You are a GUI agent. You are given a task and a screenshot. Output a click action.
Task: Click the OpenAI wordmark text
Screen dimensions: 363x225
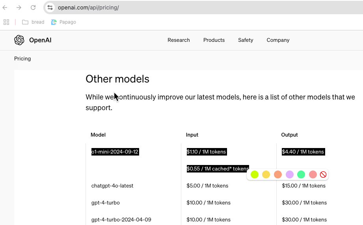pyautogui.click(x=40, y=40)
